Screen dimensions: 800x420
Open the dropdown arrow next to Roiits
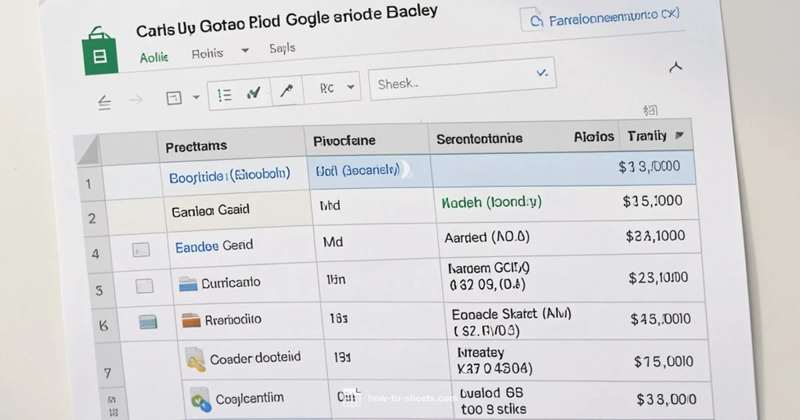244,51
